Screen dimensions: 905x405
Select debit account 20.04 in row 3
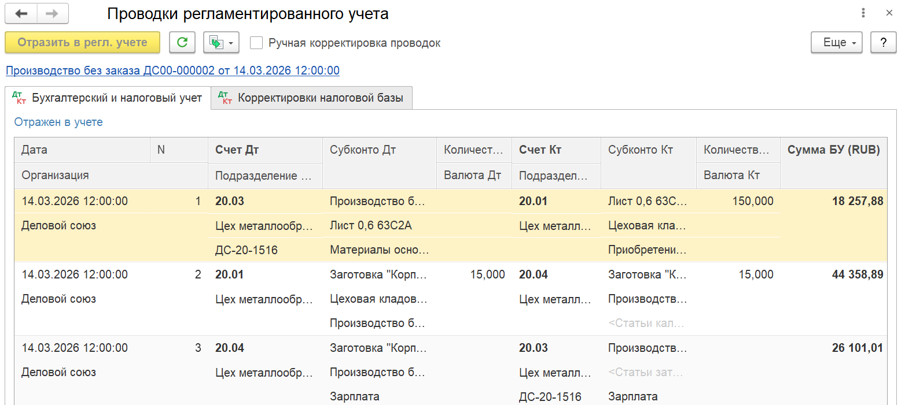click(x=265, y=348)
